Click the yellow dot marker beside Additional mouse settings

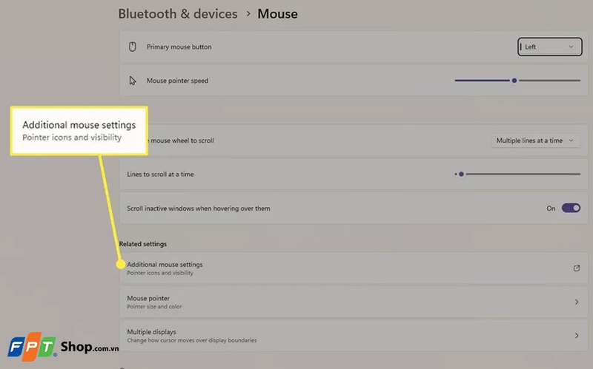point(121,264)
